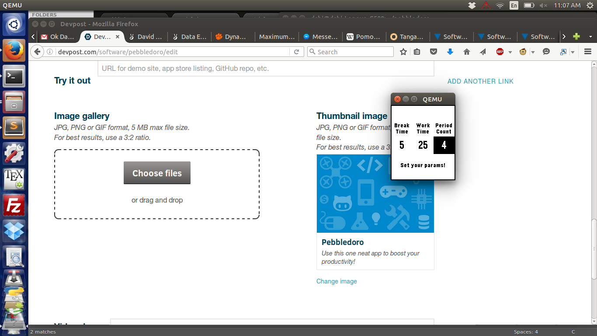Viewport: 597px width, 336px height.
Task: Open the site info icon in address bar
Action: 50,52
